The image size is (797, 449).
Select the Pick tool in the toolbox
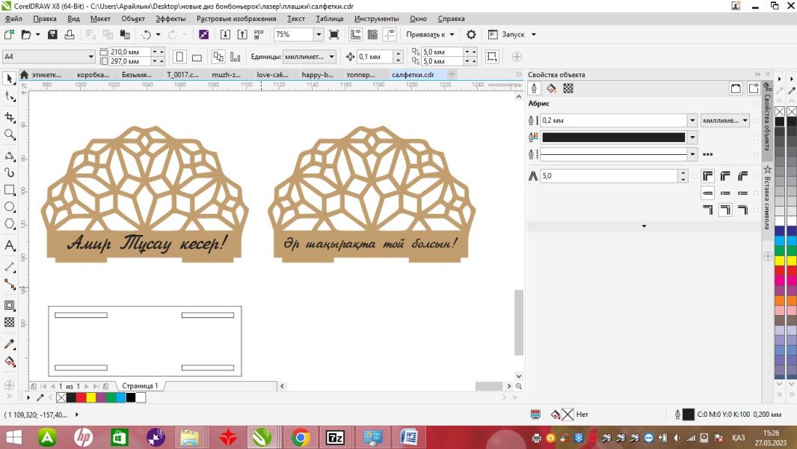coord(9,79)
